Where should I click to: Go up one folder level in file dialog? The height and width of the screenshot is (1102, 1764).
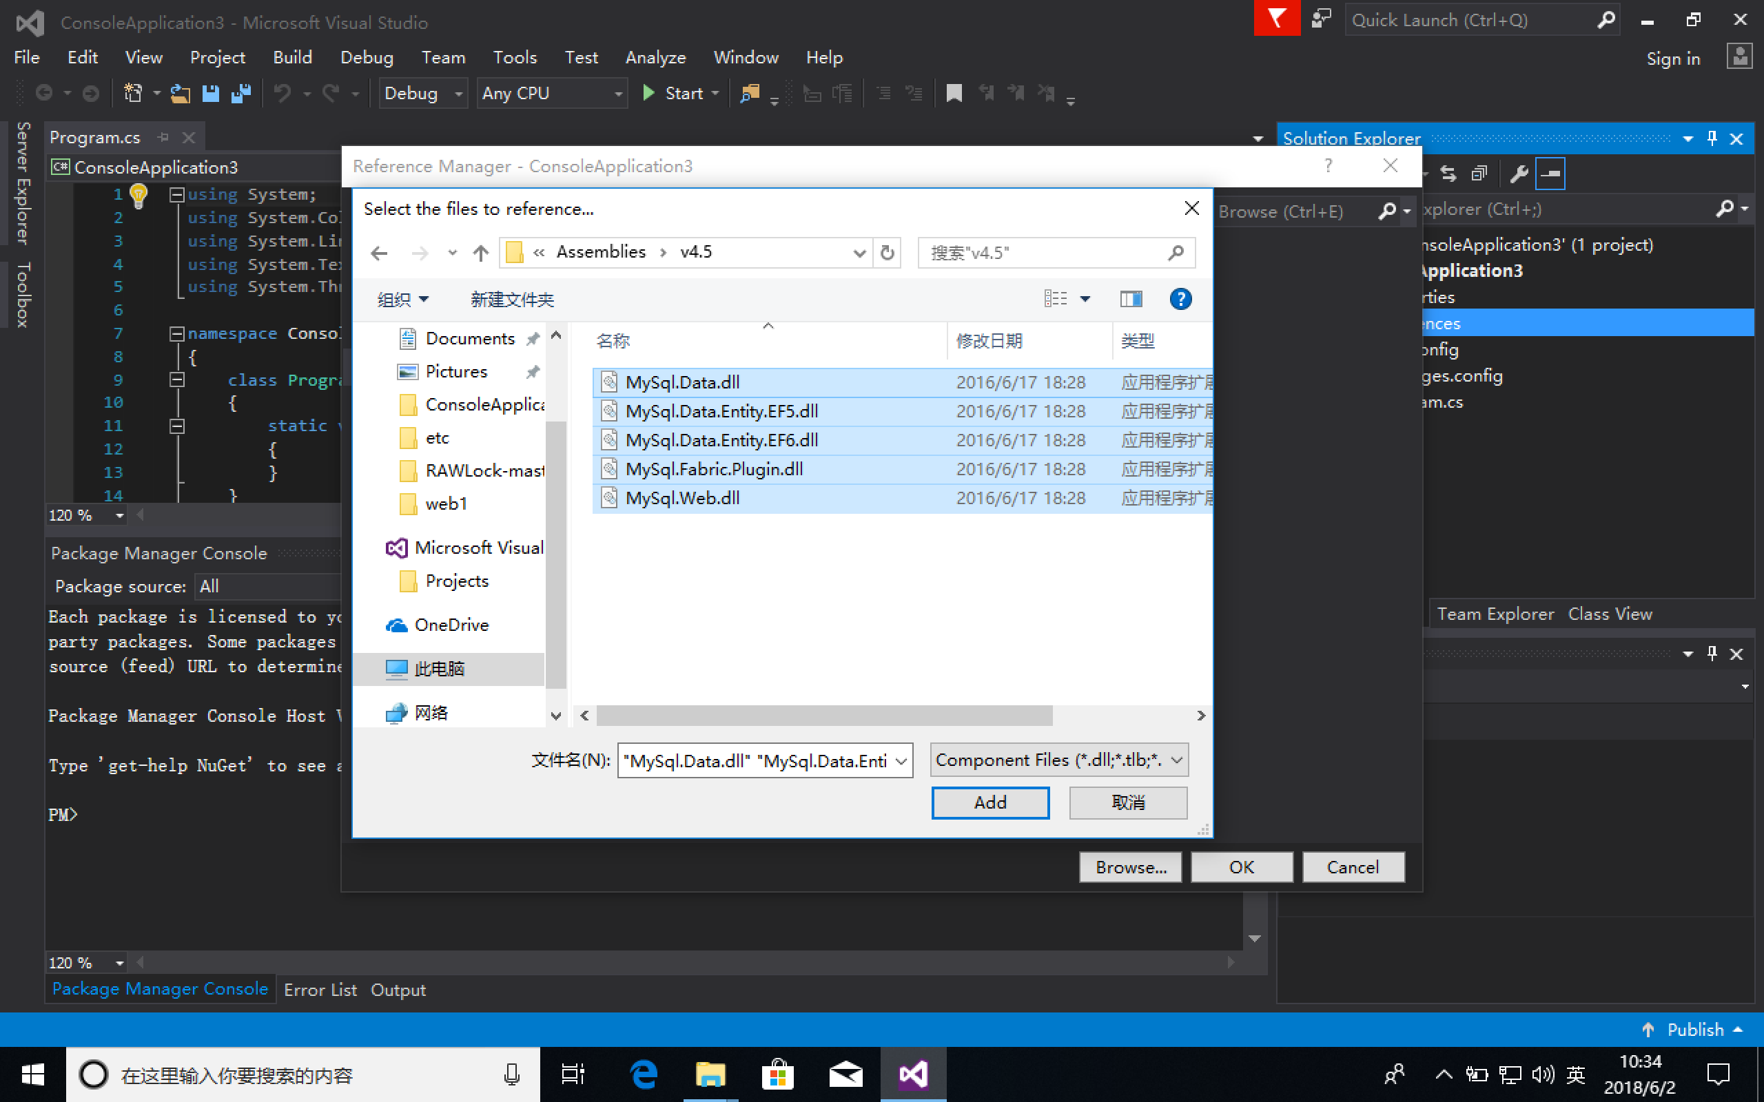pos(480,252)
